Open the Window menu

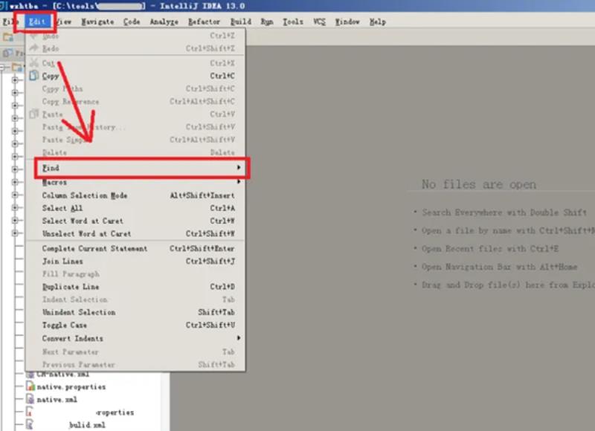[347, 22]
